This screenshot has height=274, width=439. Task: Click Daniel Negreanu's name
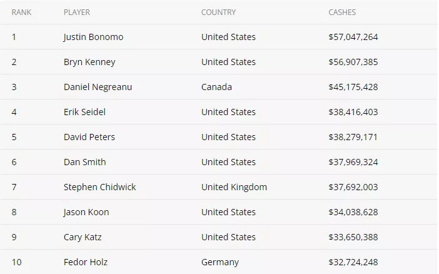pyautogui.click(x=98, y=87)
